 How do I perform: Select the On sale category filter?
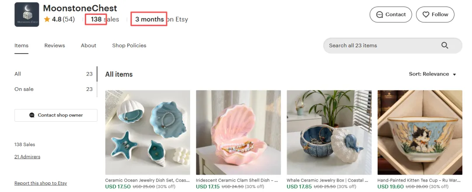click(x=54, y=89)
